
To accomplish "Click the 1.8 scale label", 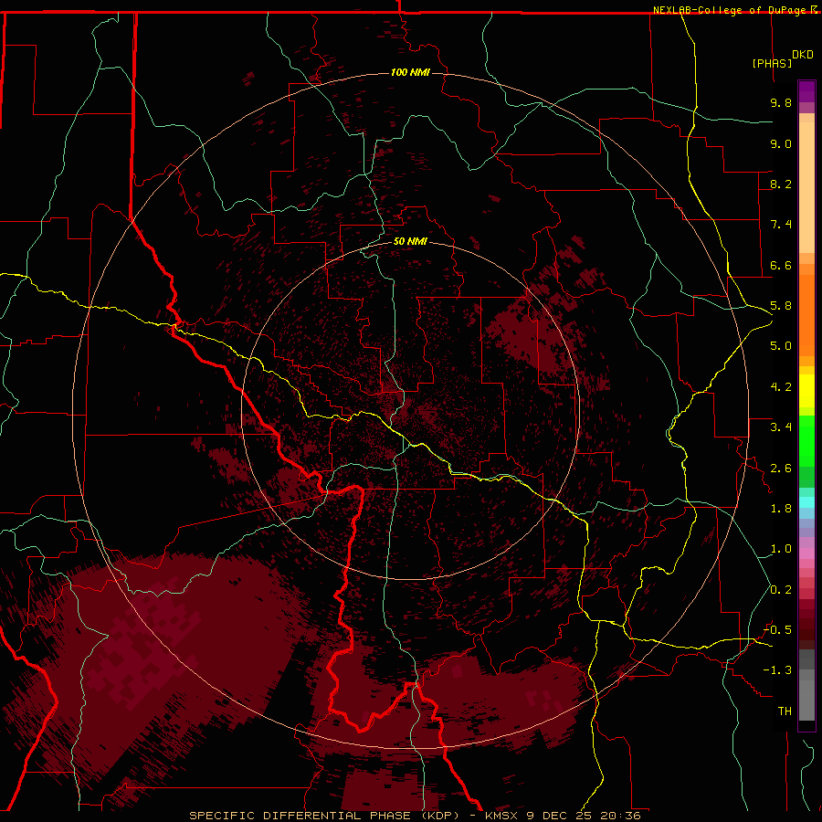I will (781, 509).
